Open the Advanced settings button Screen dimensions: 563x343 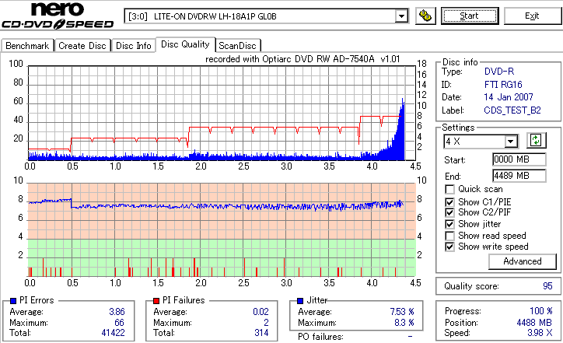pyautogui.click(x=523, y=261)
